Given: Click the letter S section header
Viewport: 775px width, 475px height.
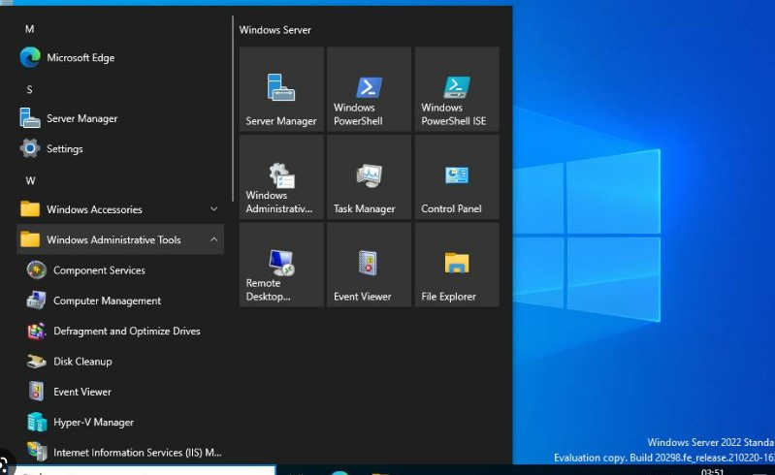Looking at the screenshot, I should pos(30,89).
